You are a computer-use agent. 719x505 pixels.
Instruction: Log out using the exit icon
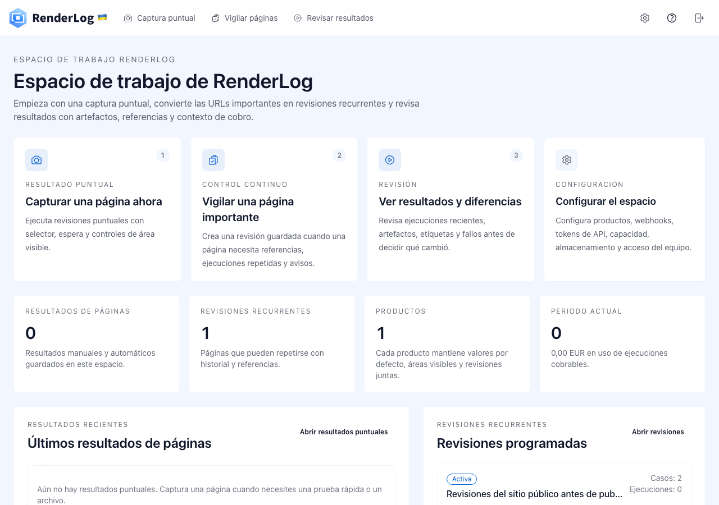[699, 18]
